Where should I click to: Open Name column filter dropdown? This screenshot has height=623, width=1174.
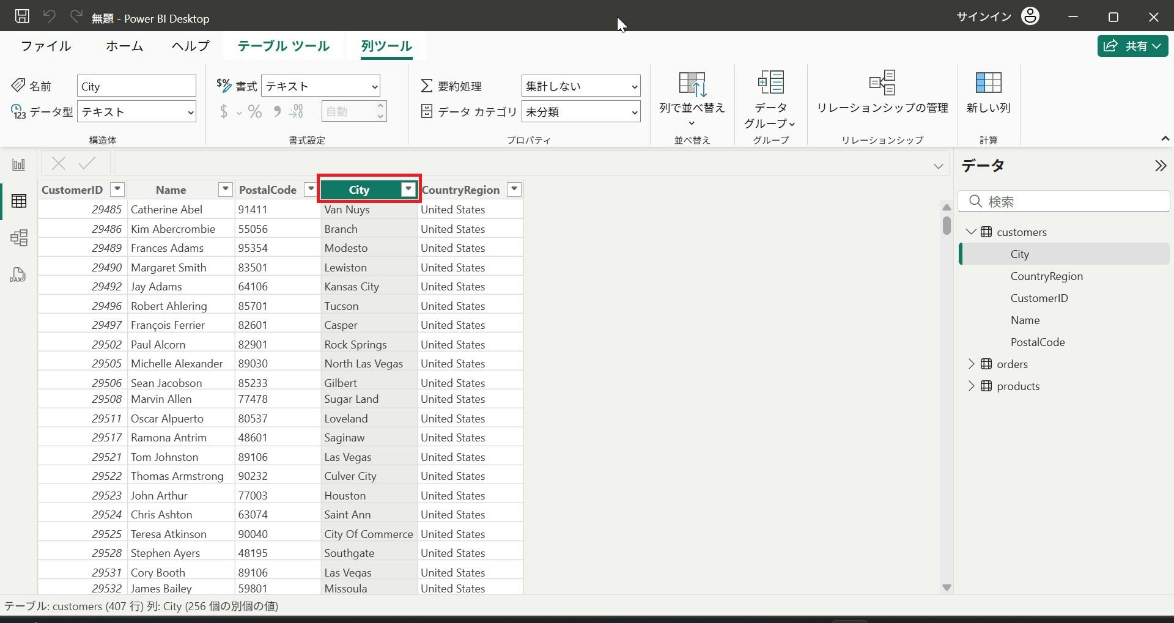click(226, 189)
